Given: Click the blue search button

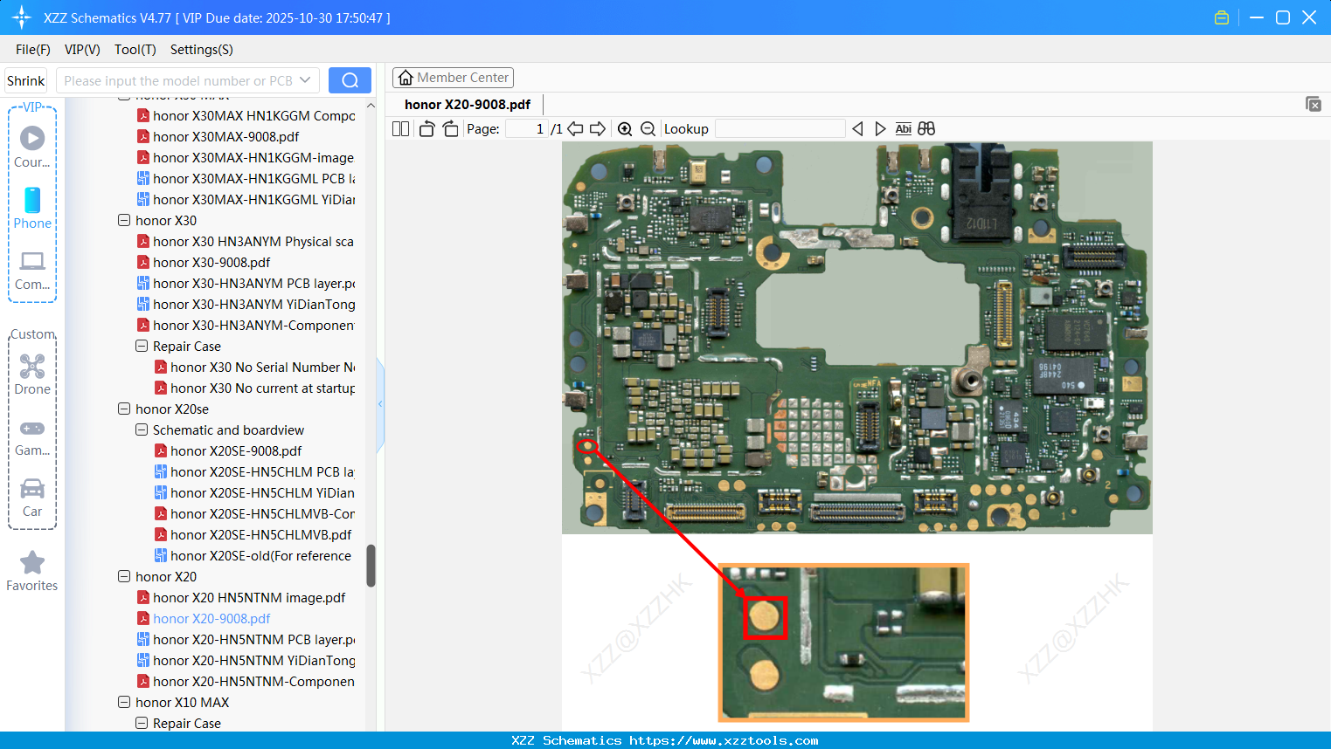Looking at the screenshot, I should (x=350, y=80).
